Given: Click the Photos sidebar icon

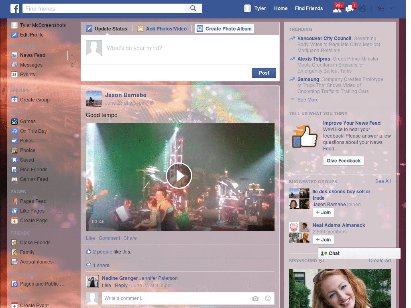Looking at the screenshot, I should pyautogui.click(x=14, y=150).
